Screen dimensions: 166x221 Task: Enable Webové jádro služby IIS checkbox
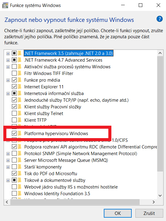[14, 187]
